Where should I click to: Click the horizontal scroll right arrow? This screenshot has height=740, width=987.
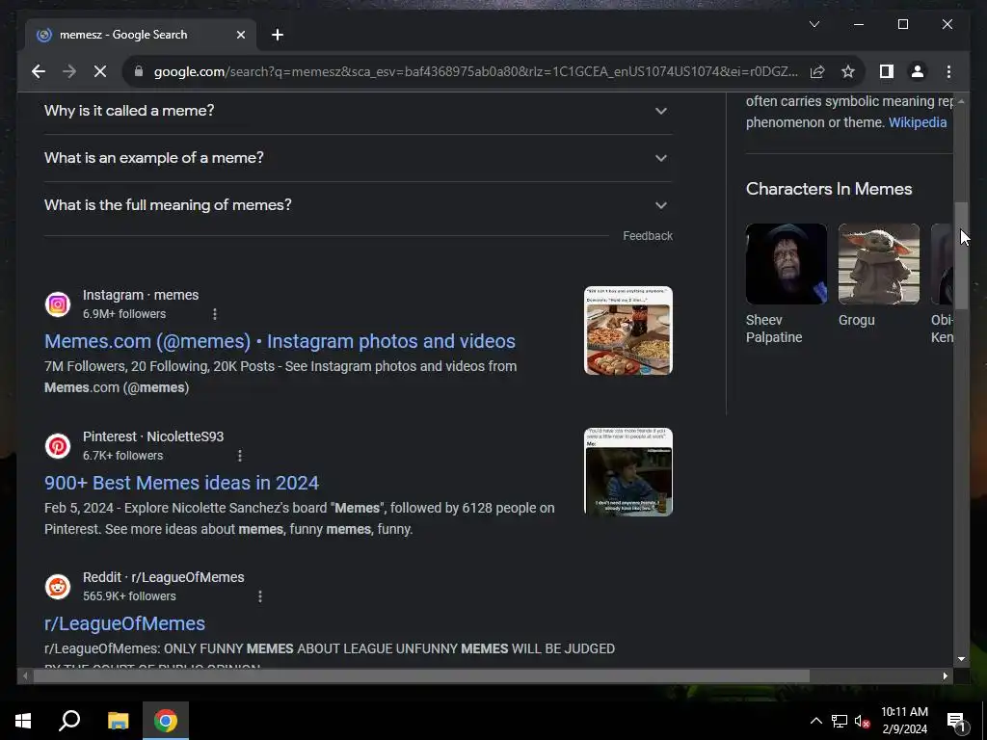946,676
